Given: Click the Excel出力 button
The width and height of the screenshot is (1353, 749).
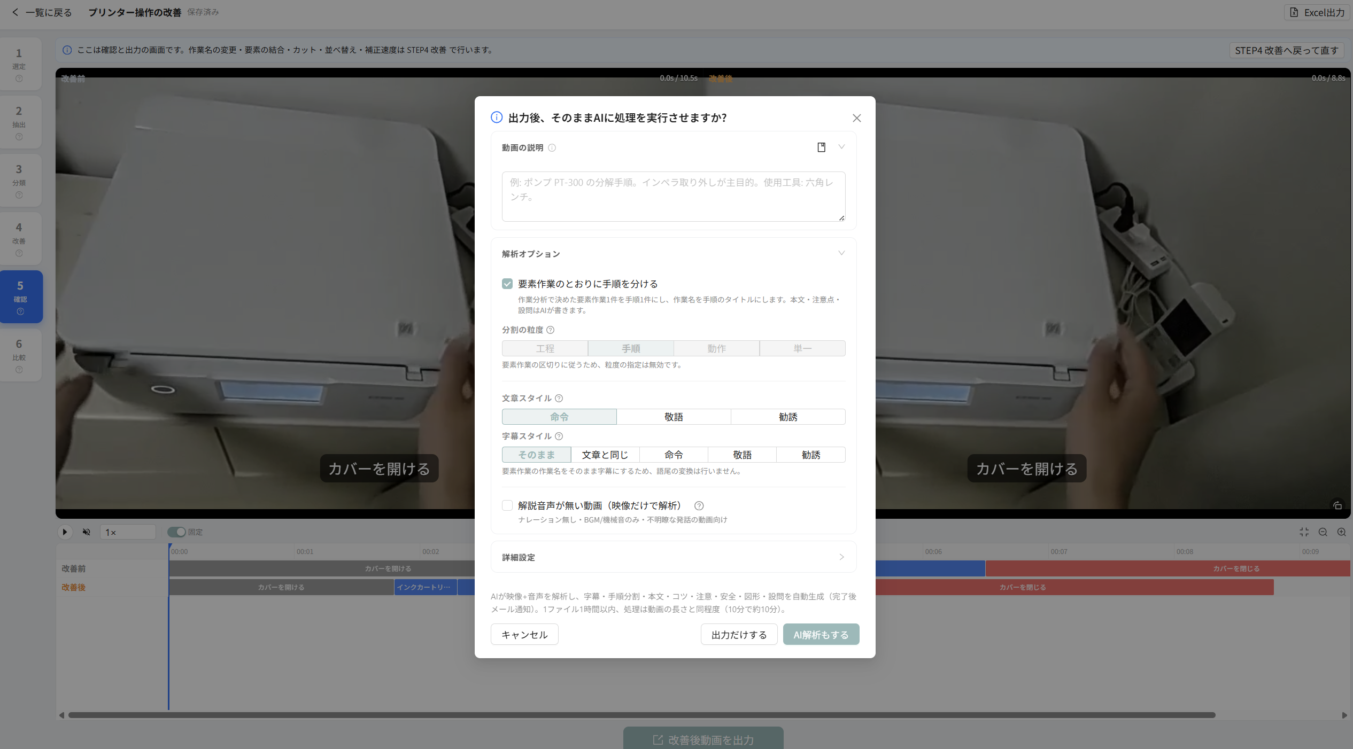Looking at the screenshot, I should click(1317, 12).
